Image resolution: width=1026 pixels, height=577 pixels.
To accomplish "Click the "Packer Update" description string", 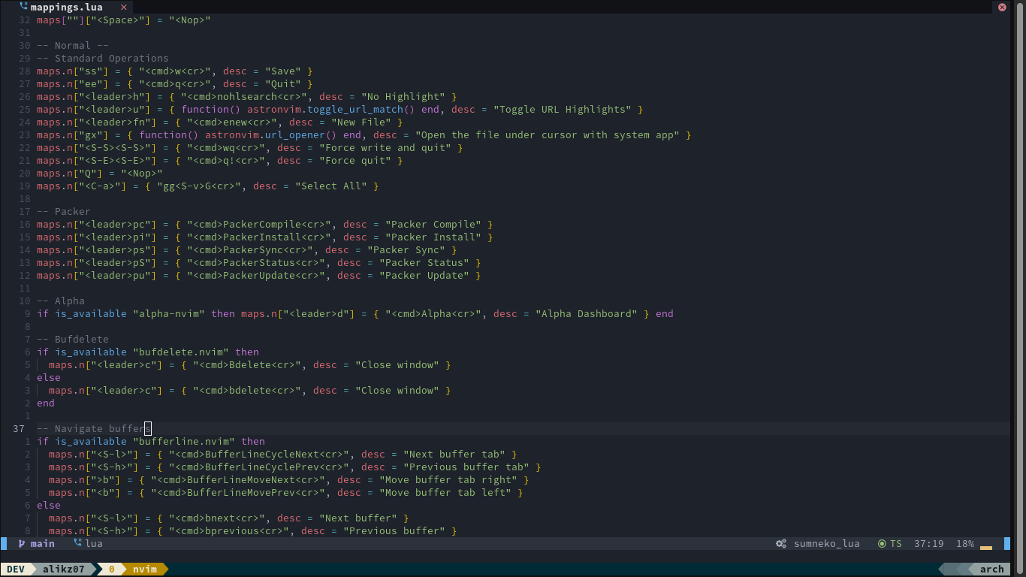I will [x=424, y=275].
